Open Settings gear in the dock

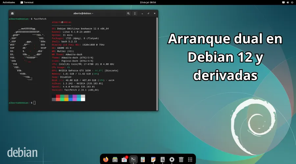(x=172, y=160)
